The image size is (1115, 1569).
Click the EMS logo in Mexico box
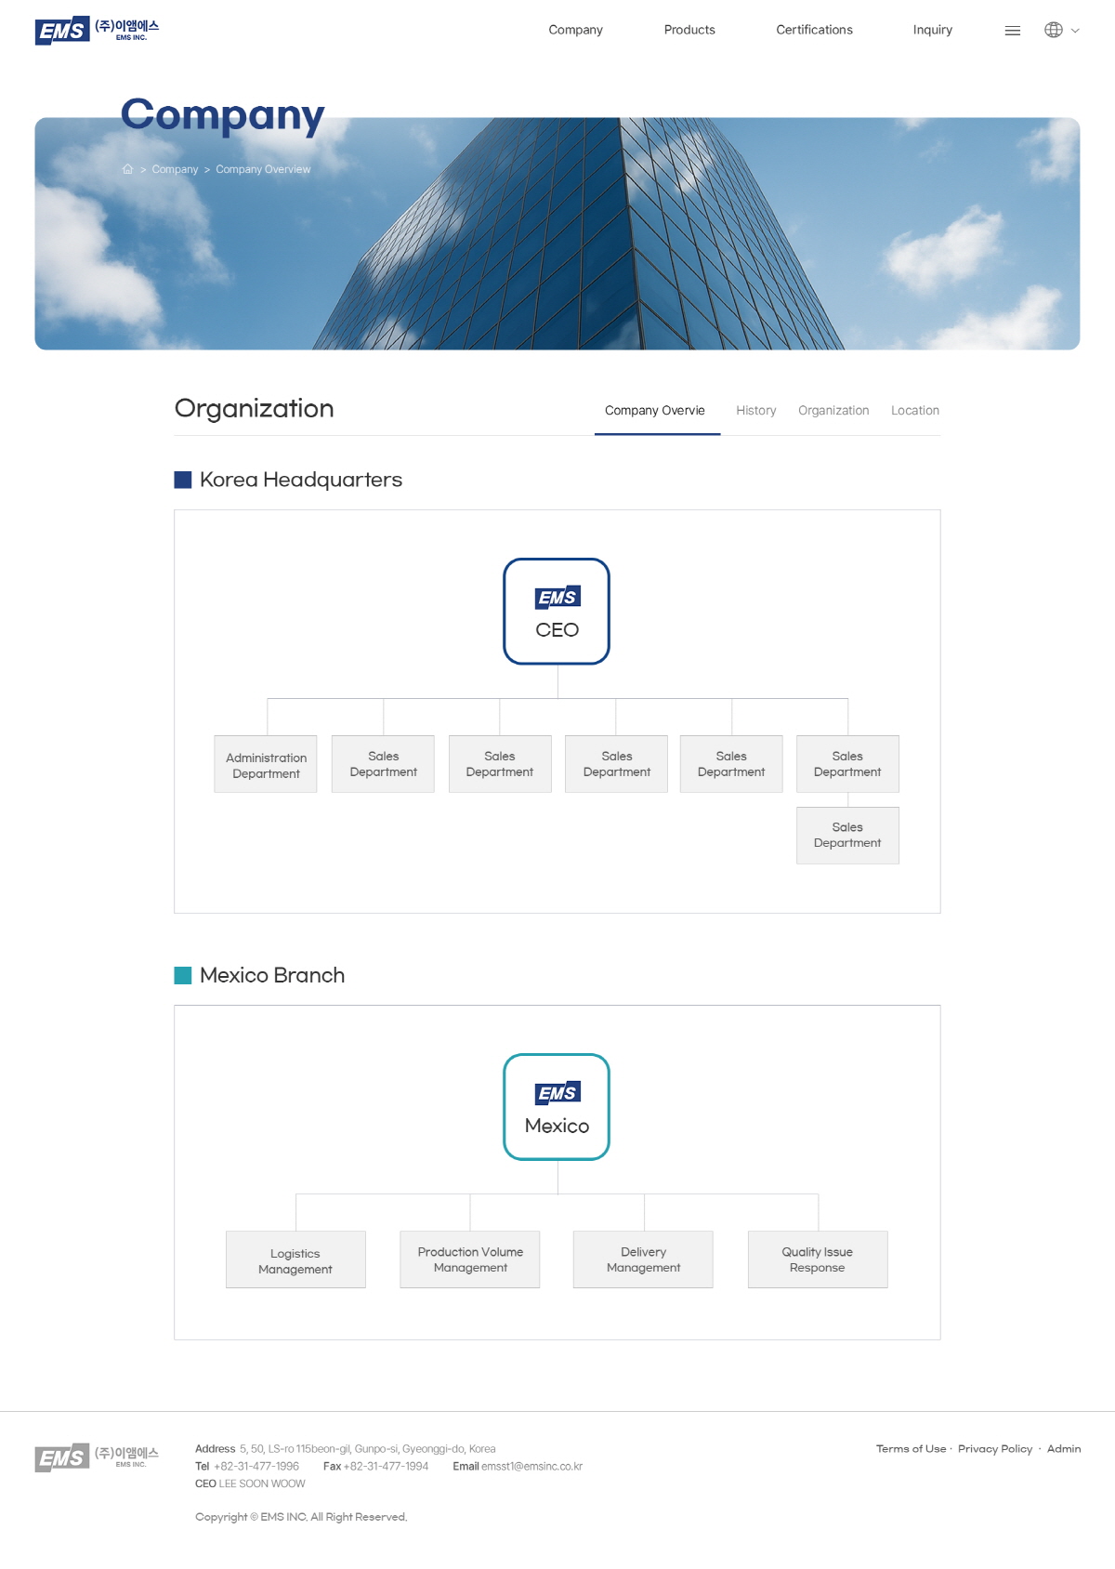(x=557, y=1093)
